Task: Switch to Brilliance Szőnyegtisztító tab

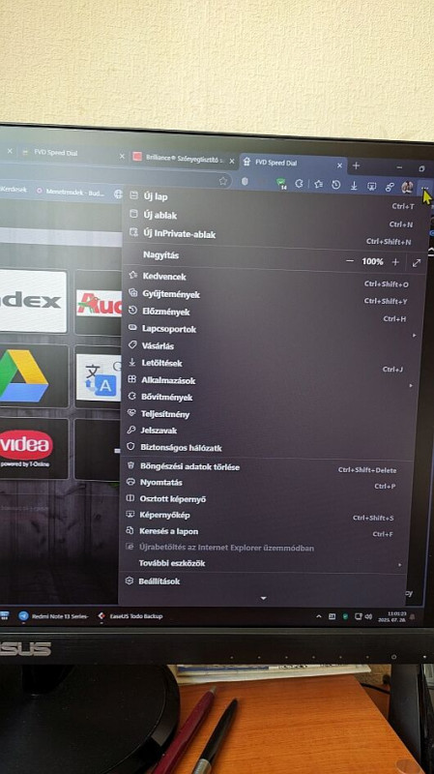Action: [184, 158]
